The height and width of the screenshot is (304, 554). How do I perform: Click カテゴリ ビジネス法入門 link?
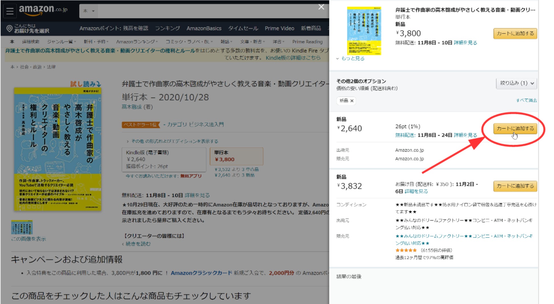click(195, 125)
